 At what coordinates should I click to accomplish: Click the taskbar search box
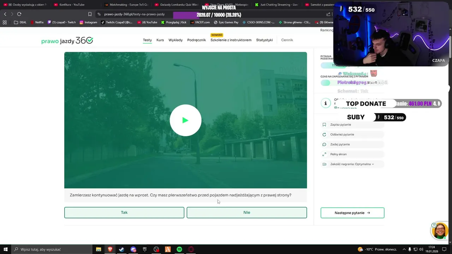click(x=52, y=249)
